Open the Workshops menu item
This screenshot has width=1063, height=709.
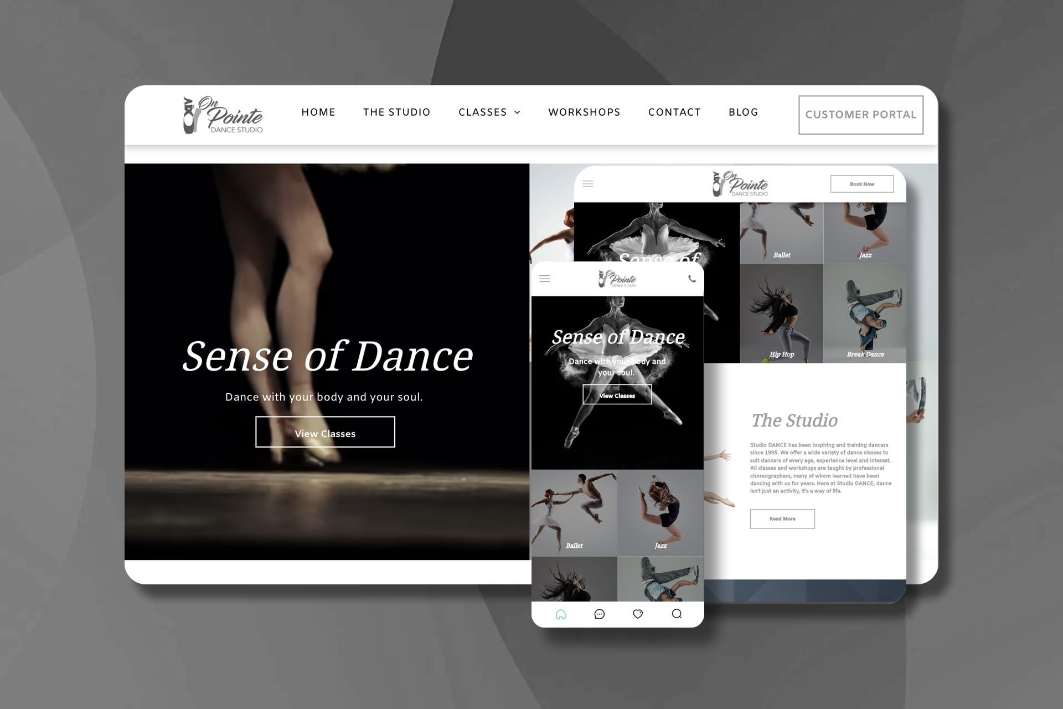584,112
